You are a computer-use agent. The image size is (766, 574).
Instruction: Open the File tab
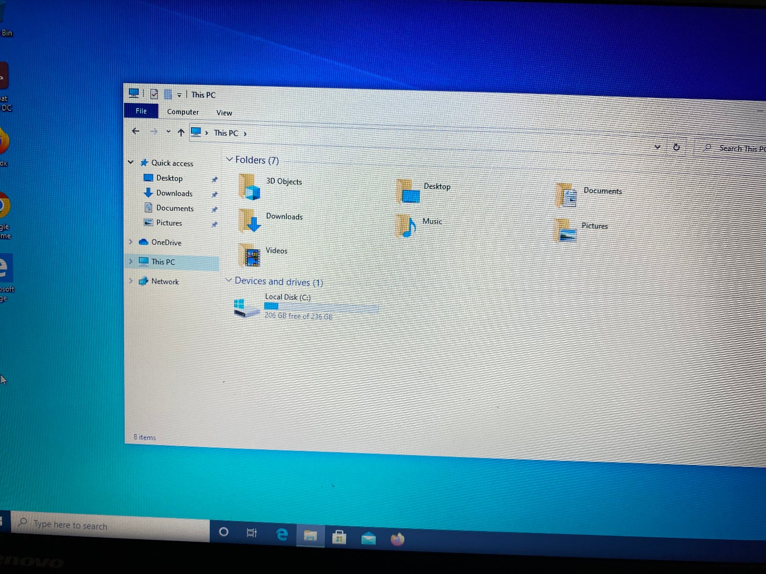[x=141, y=110]
